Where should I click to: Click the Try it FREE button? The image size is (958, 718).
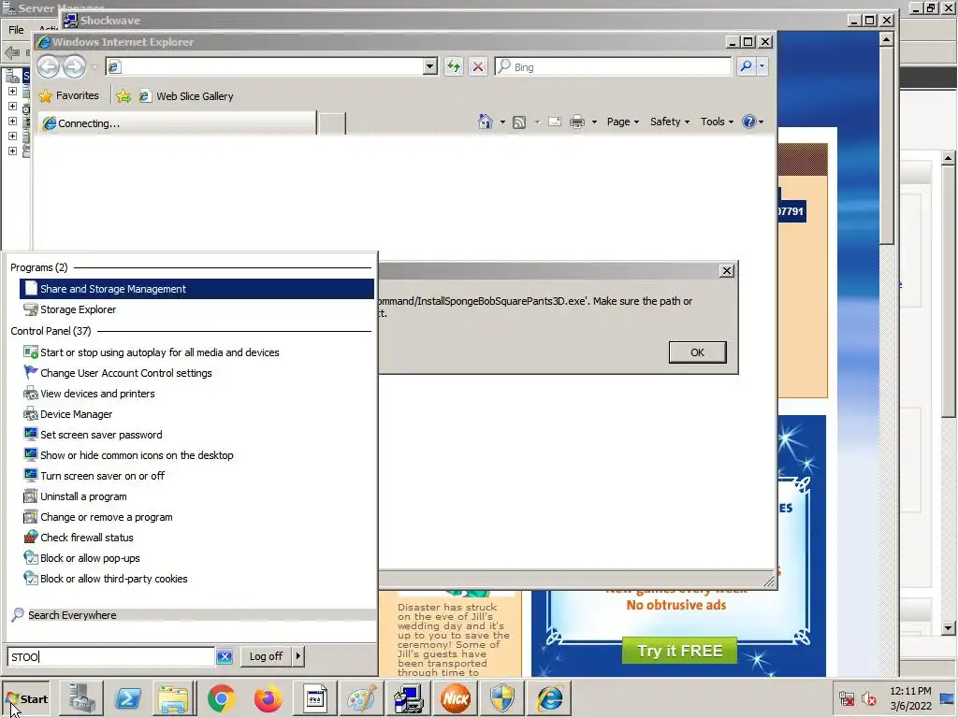pyautogui.click(x=679, y=651)
